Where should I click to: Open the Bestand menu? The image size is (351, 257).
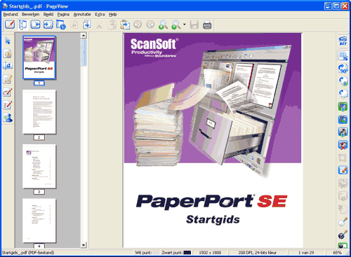coord(11,15)
